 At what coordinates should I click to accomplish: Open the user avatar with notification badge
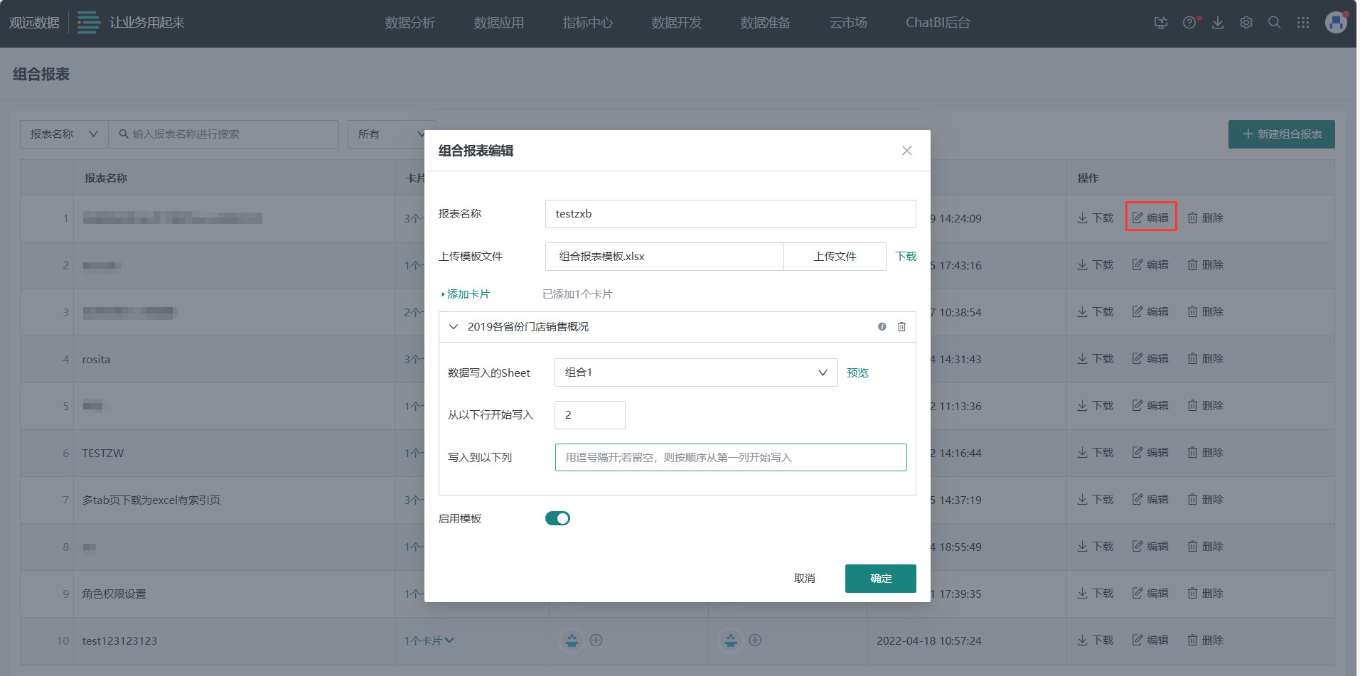click(1336, 22)
